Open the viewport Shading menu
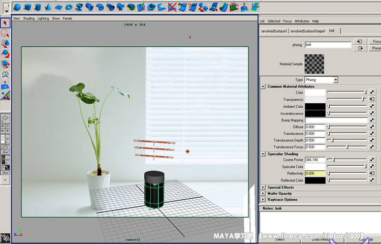This screenshot has height=244, width=381. pyautogui.click(x=28, y=18)
